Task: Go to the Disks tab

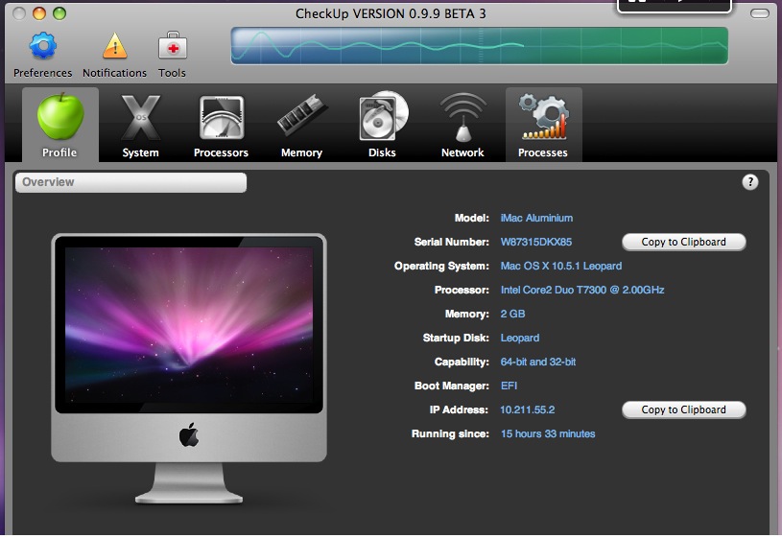Action: [x=383, y=125]
